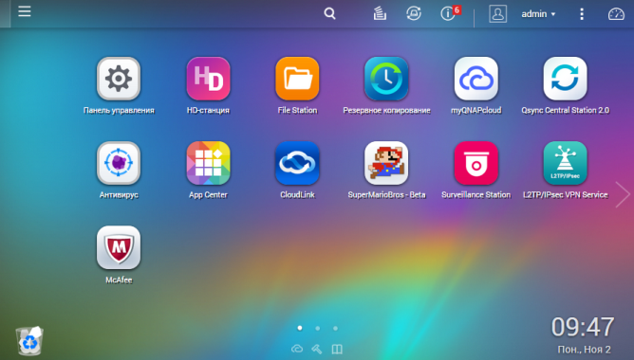
Task: Click the user profile avatar icon
Action: coord(497,13)
